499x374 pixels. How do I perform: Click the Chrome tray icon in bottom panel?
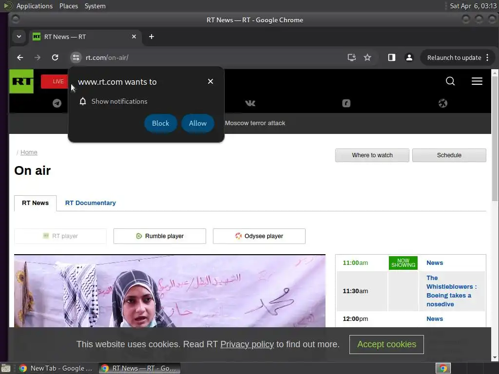[x=443, y=368]
